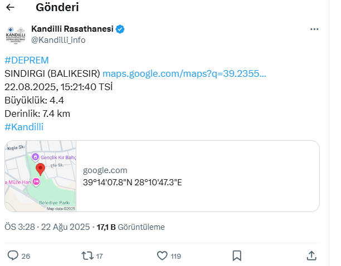
Task: Click Kandilli Rasathanesi profile avatar
Action: 15,35
